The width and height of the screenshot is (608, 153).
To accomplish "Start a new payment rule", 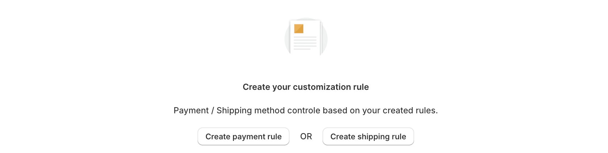I will click(243, 136).
